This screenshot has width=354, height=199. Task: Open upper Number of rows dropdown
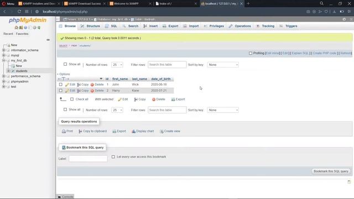tap(117, 65)
